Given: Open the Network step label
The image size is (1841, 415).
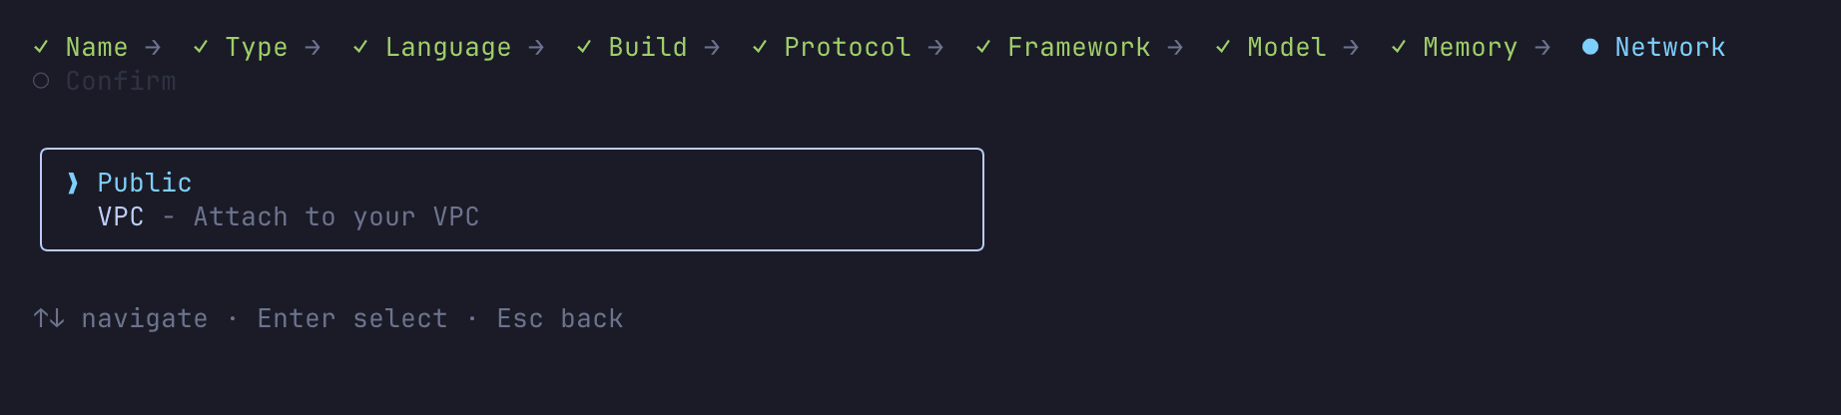Looking at the screenshot, I should pos(1669,47).
